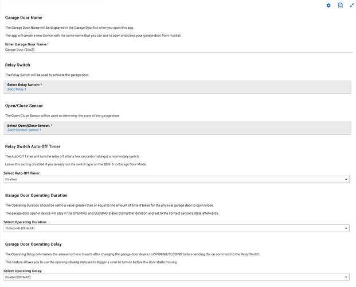Click the document page icon
356x287 pixels.
coord(341,5)
